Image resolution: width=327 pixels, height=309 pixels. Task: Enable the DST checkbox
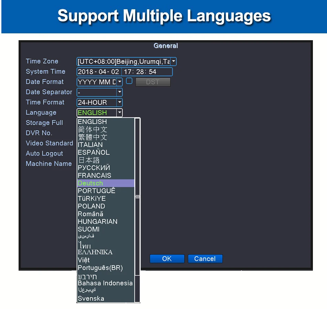[129, 81]
